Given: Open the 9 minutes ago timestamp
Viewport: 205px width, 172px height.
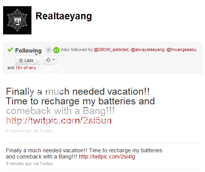Looking at the screenshot, I should [x=19, y=163].
